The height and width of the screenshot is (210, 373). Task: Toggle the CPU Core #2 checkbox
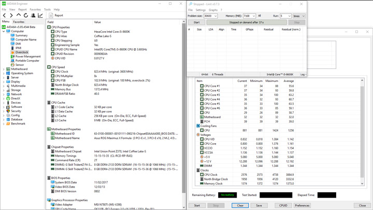pyautogui.click(x=202, y=90)
